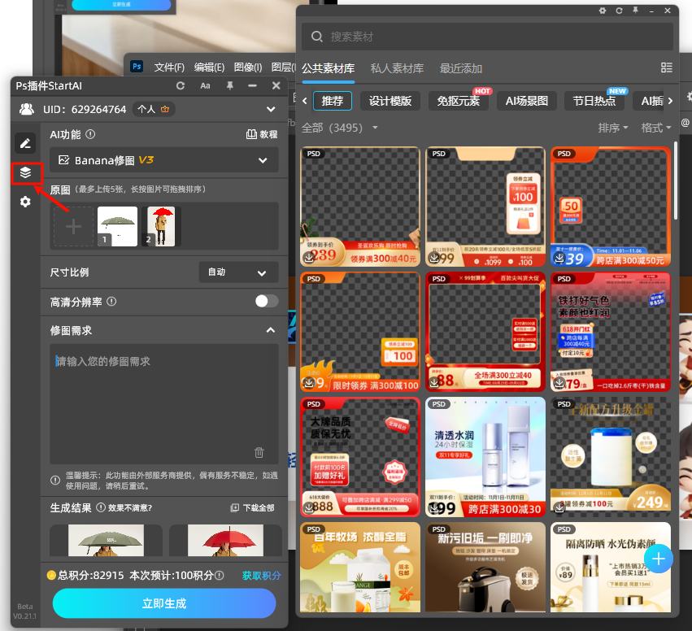Select the red umbrella source image thumbnail
The height and width of the screenshot is (631, 692).
click(161, 225)
